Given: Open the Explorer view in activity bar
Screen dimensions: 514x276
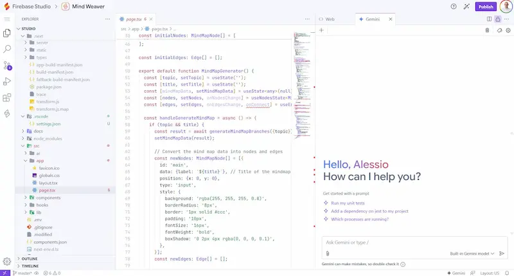Looking at the screenshot, I should 7,33.
